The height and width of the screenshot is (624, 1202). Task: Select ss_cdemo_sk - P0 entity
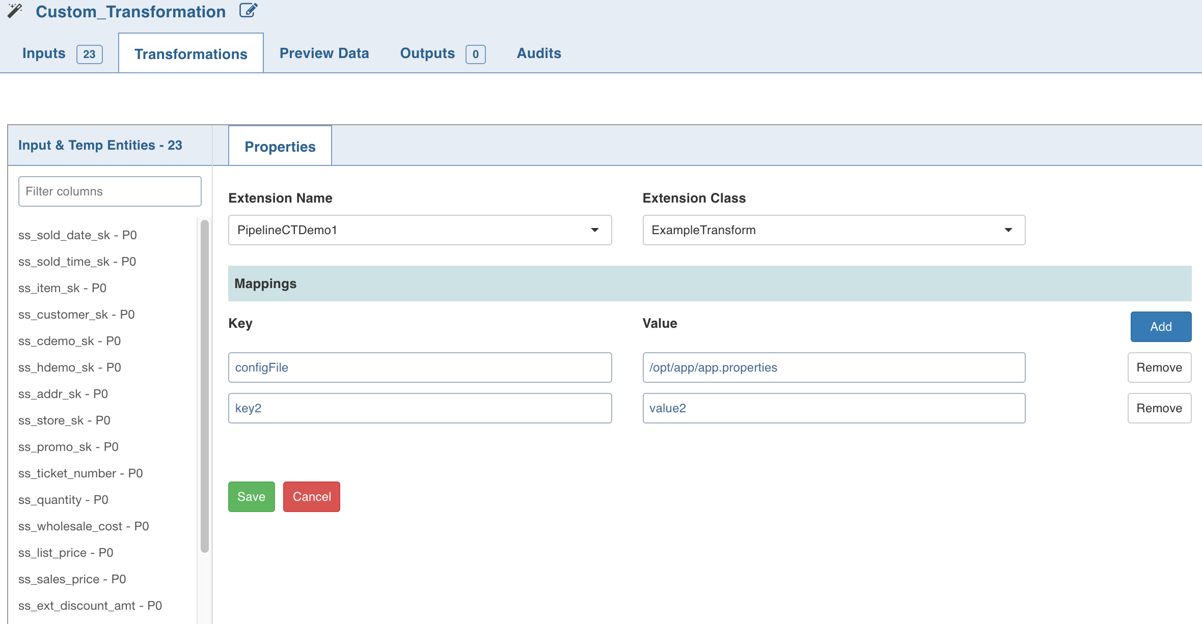click(69, 341)
